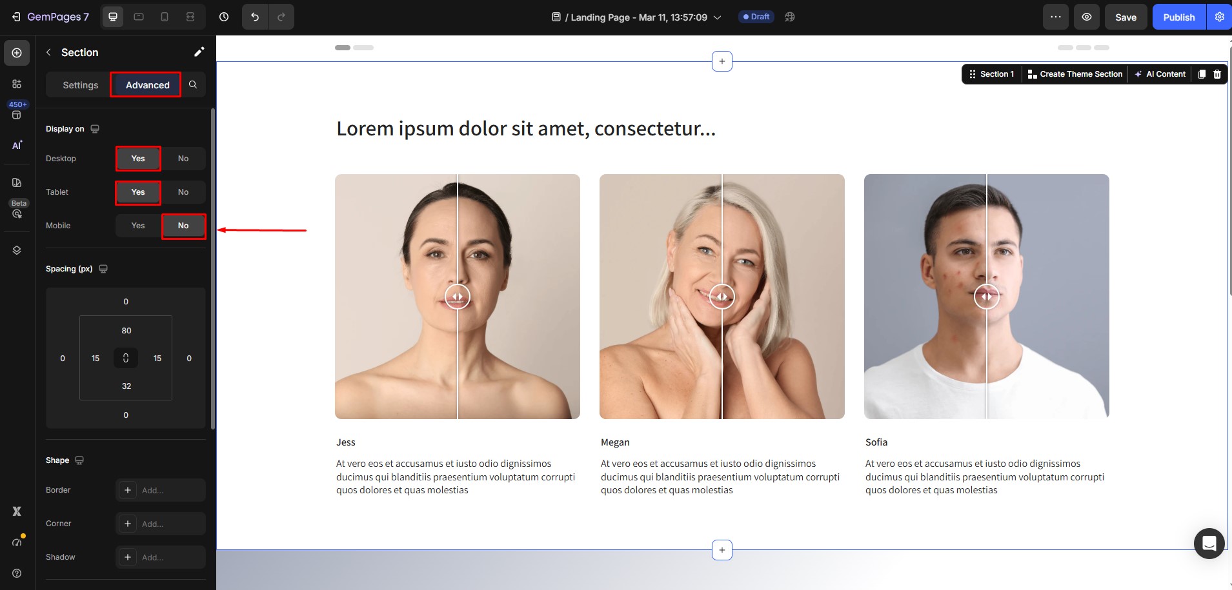
Task: Rename section using pencil icon
Action: pos(199,52)
